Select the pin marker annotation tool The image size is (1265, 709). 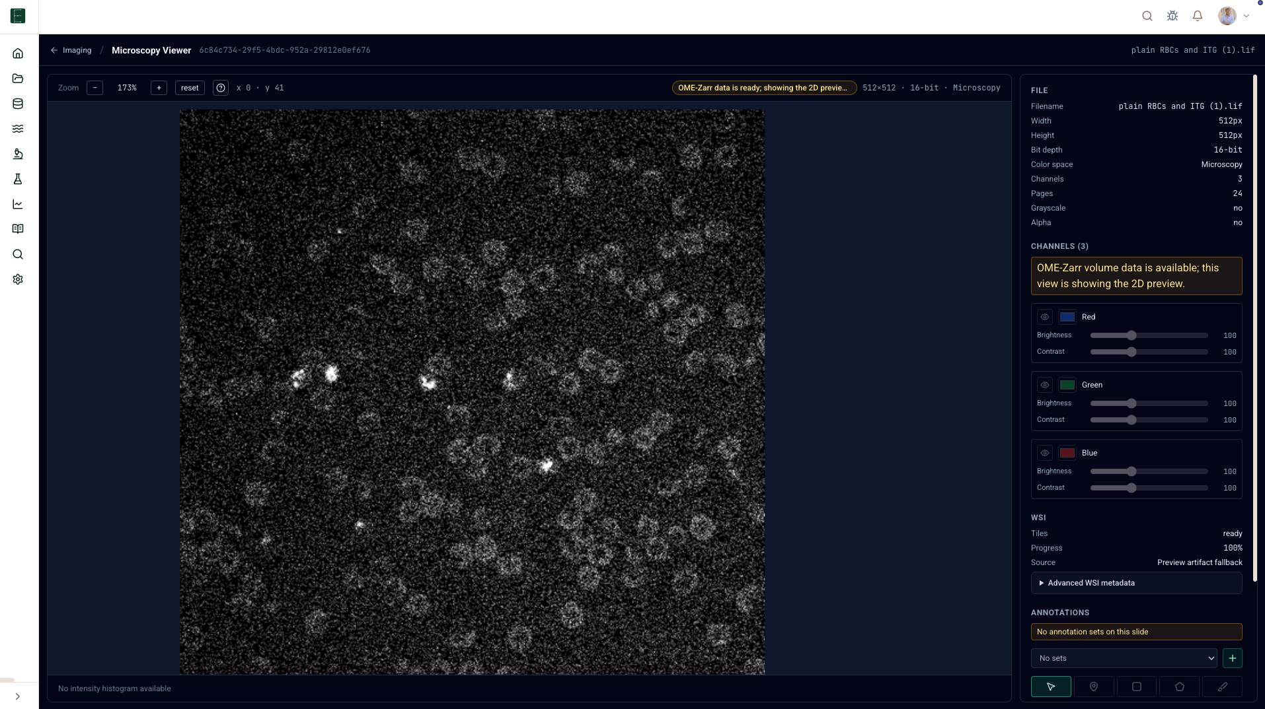[x=1094, y=687]
